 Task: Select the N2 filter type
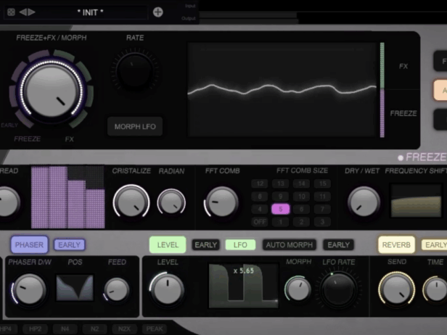pos(94,329)
